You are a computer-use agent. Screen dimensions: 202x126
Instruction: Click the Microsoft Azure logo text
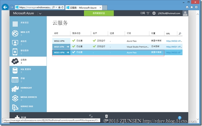coord(24,13)
